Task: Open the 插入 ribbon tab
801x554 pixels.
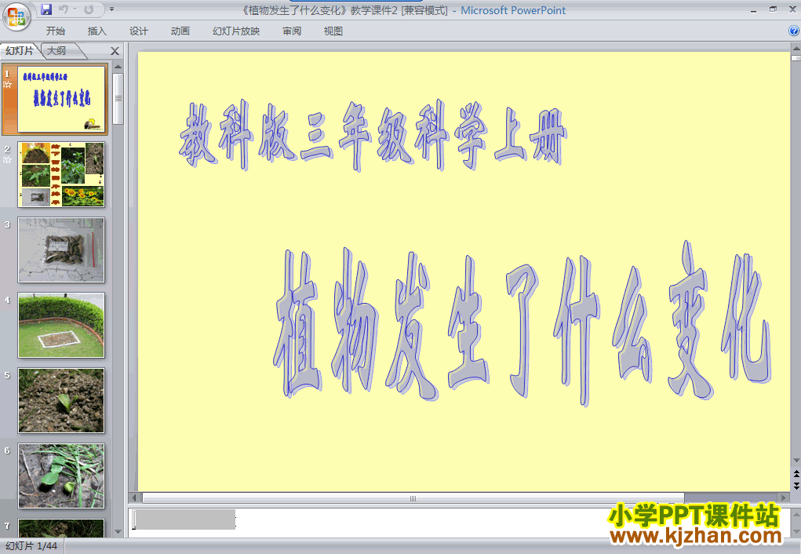Action: (x=96, y=31)
